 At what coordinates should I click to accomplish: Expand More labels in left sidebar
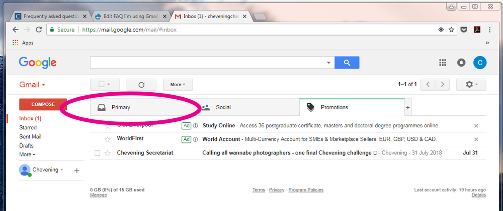click(27, 154)
